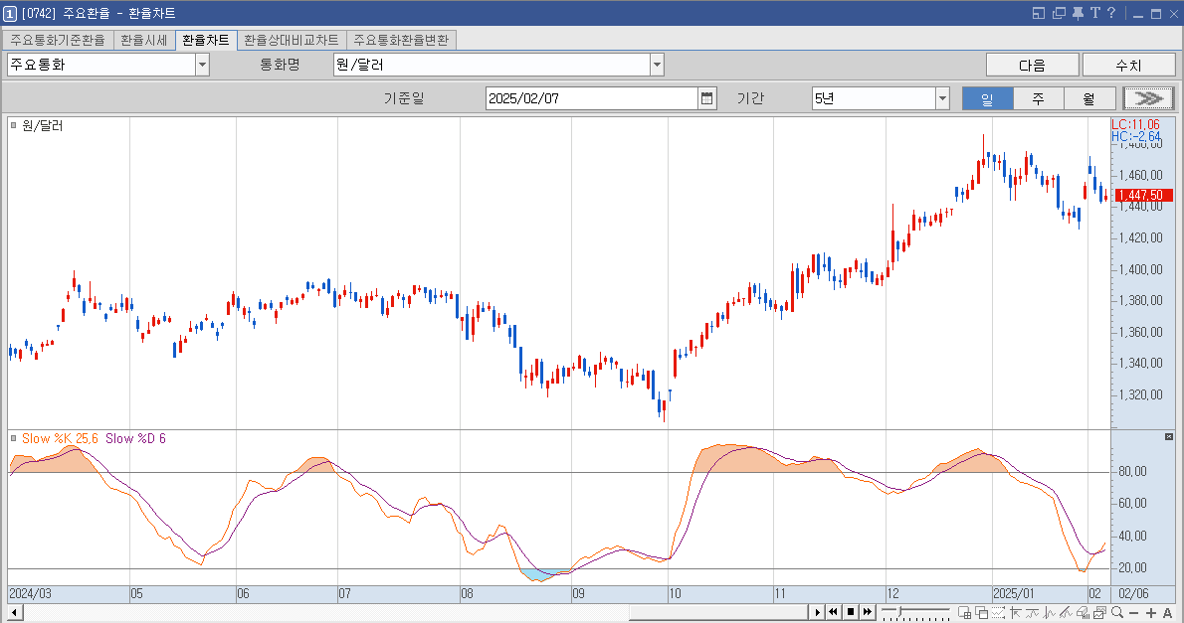Click the chart grid layout icon in bottom toolbar
Screen dimensions: 1184x623
click(964, 612)
